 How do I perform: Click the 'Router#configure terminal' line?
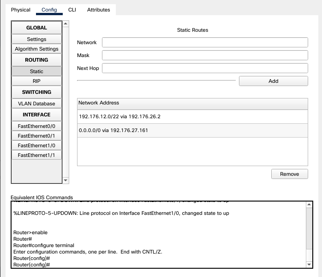[44, 245]
